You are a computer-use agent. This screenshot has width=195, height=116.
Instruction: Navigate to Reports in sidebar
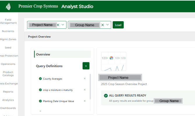(8, 92)
